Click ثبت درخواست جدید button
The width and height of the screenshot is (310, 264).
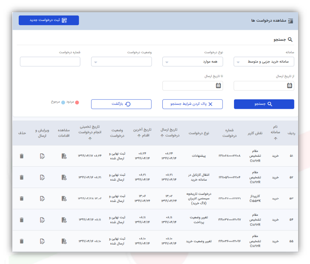(49, 21)
